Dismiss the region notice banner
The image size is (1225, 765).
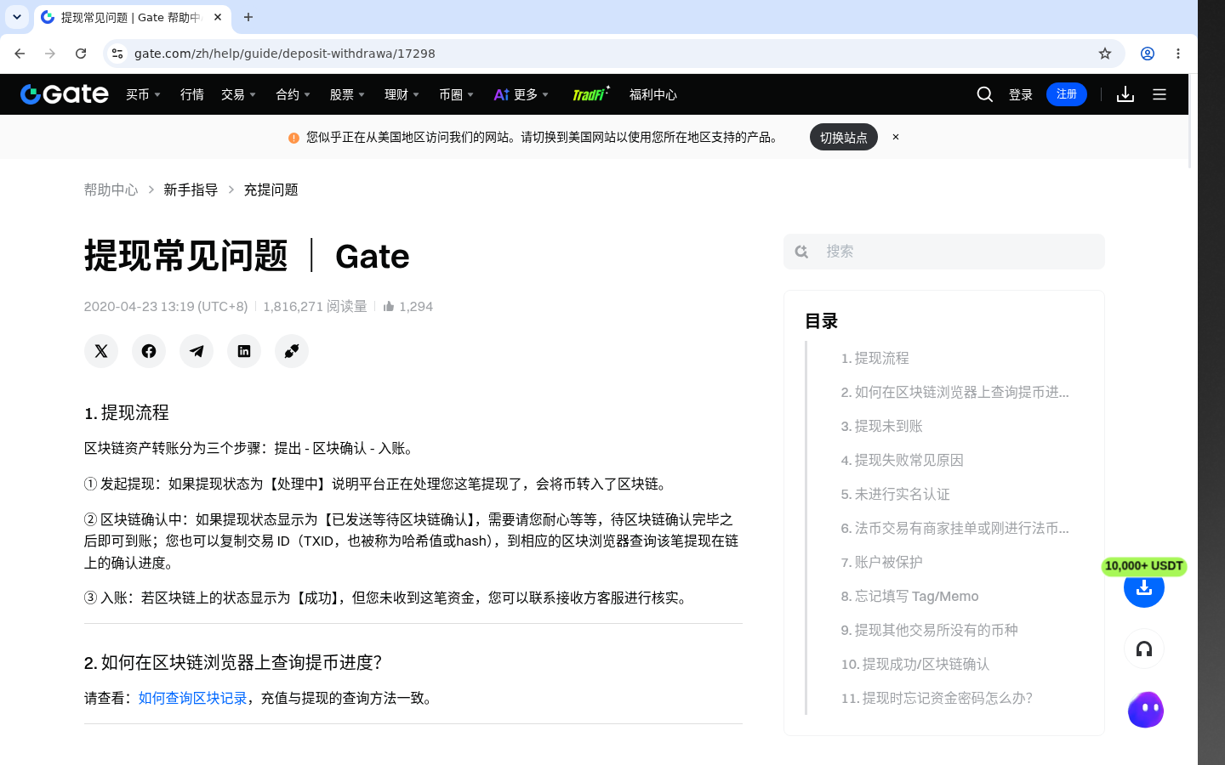click(x=896, y=137)
